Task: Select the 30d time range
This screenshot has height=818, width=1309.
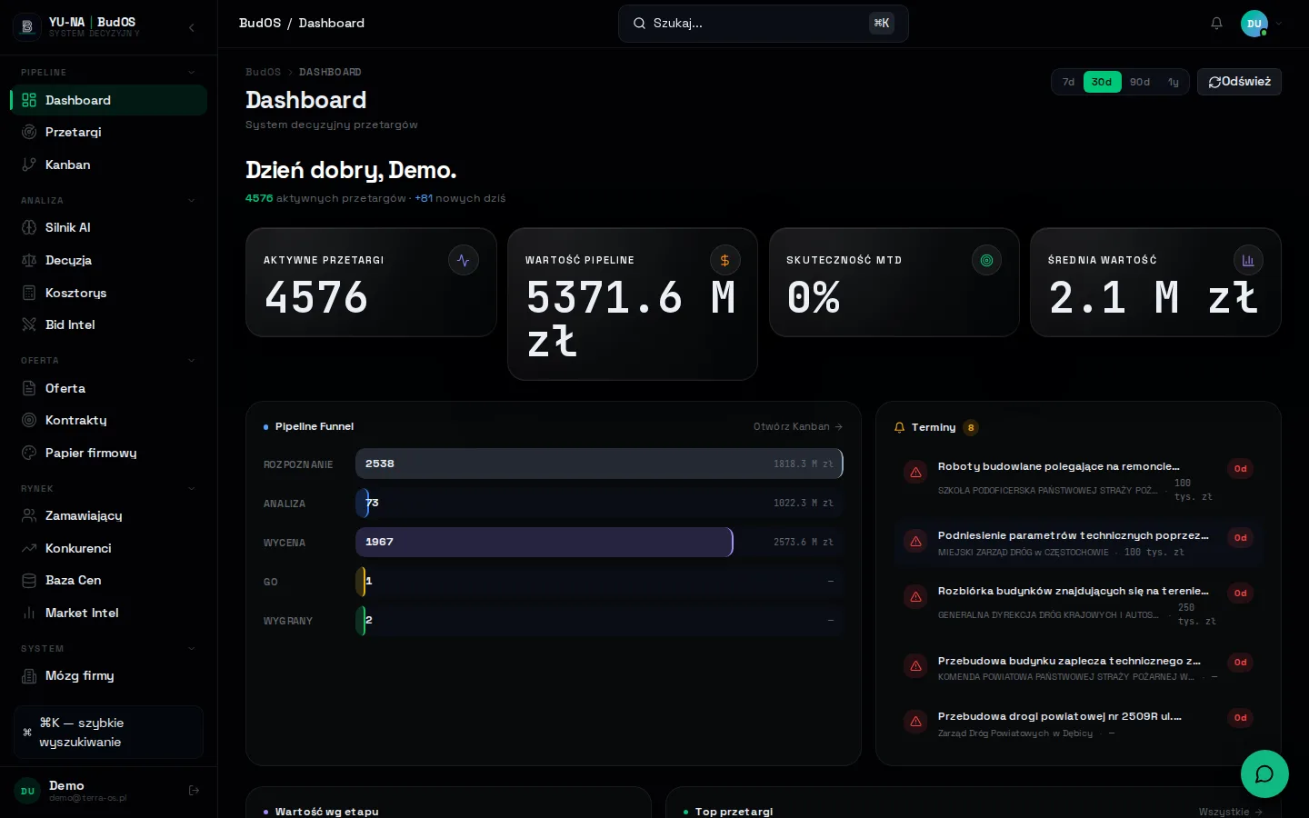Action: pos(1102,82)
